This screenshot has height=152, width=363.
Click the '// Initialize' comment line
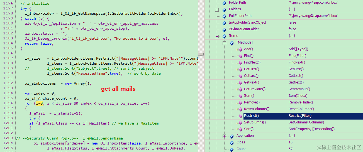(35, 3)
